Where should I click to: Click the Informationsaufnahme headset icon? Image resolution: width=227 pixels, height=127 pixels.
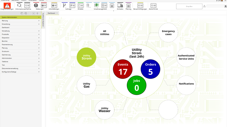19,5
